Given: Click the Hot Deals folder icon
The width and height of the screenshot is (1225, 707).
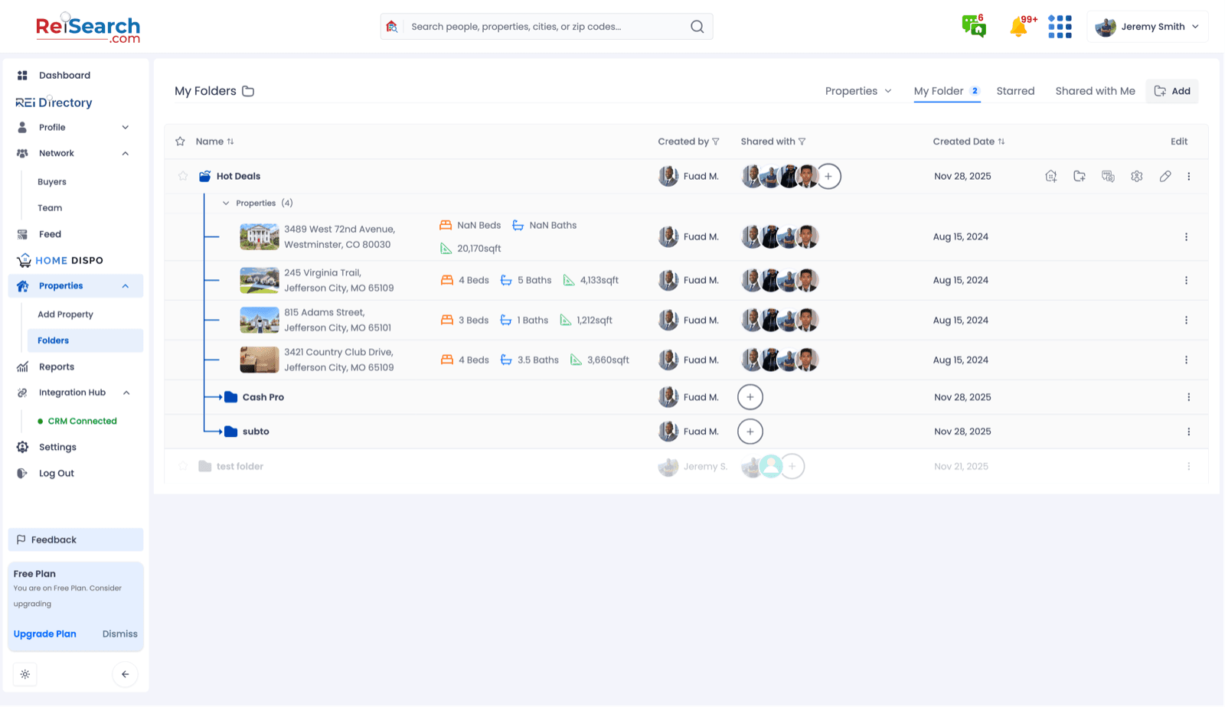Looking at the screenshot, I should (204, 176).
